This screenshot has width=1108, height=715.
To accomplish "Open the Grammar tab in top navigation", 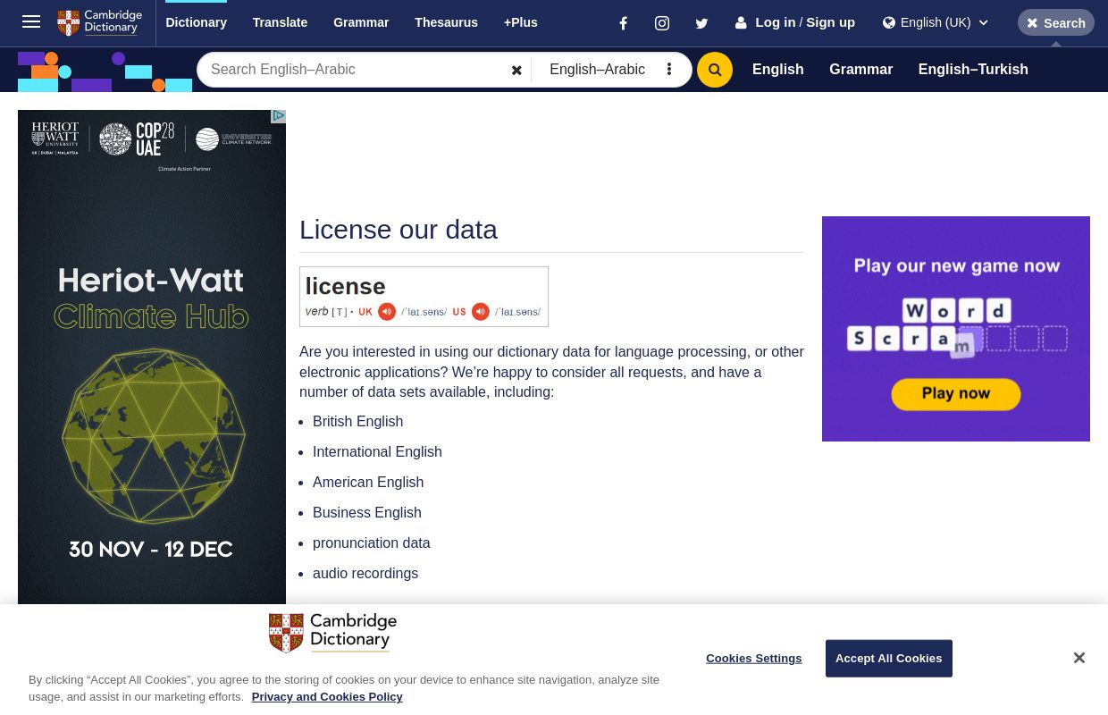I will coord(361,22).
